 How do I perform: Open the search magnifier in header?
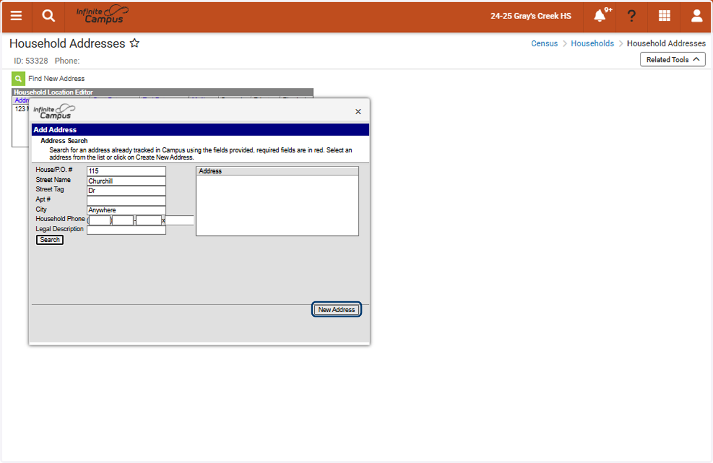[48, 16]
